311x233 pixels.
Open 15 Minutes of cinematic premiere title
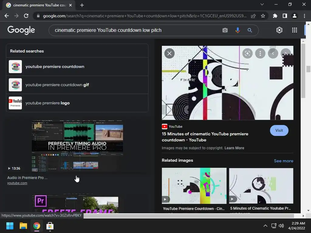(205, 137)
